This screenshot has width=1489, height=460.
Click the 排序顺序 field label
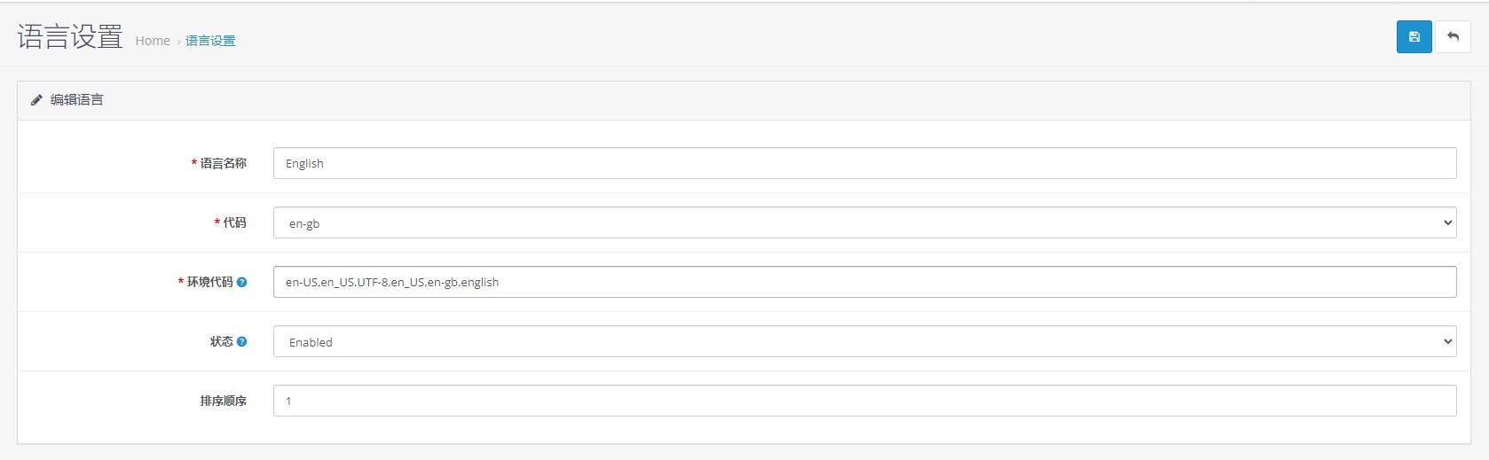coord(223,401)
